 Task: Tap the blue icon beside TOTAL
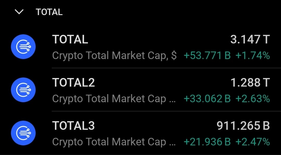[x=23, y=47]
